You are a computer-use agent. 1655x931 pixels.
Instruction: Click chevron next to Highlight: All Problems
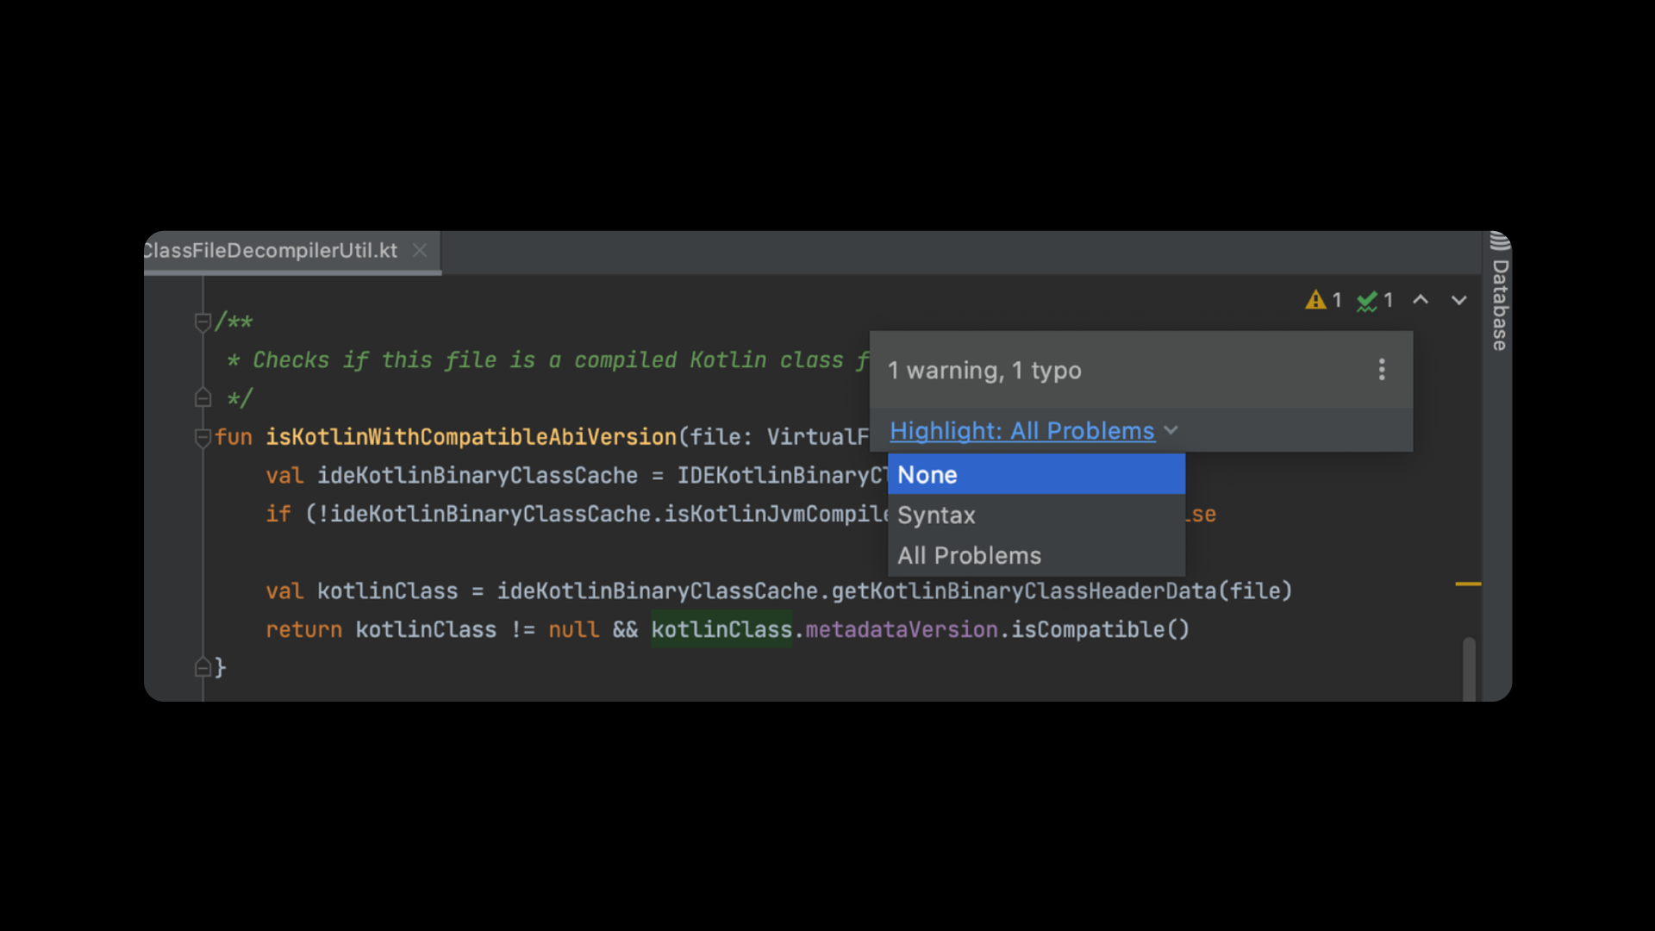point(1171,430)
